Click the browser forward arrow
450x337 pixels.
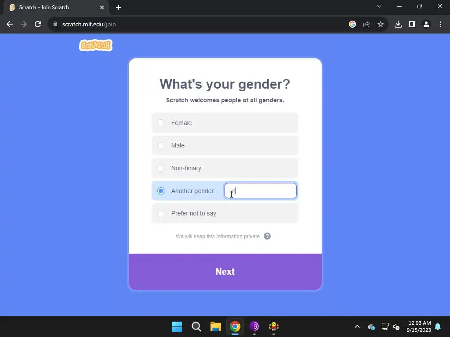pyautogui.click(x=24, y=25)
